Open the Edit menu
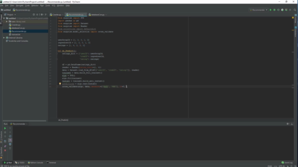298x167 pixels. pos(7,6)
